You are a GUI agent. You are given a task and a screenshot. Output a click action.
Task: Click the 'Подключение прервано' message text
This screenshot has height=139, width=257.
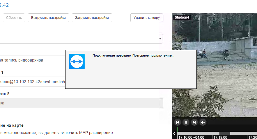(x=133, y=55)
